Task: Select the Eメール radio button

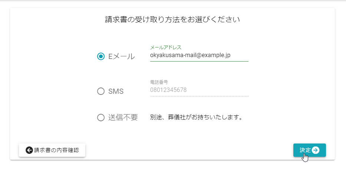Action: pos(101,56)
